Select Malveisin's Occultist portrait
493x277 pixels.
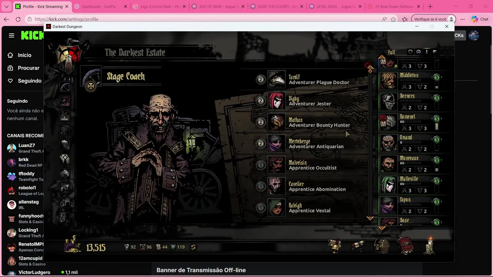[x=277, y=165]
